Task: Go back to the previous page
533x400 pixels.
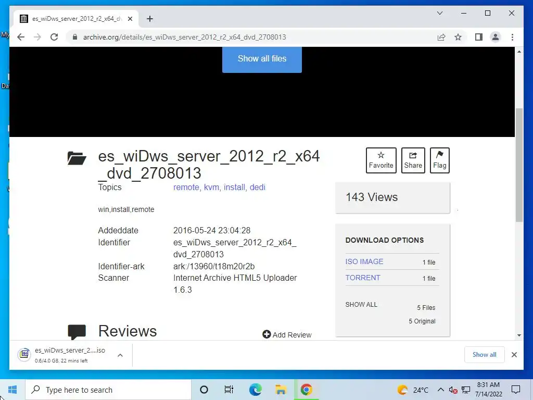Action: (x=21, y=37)
